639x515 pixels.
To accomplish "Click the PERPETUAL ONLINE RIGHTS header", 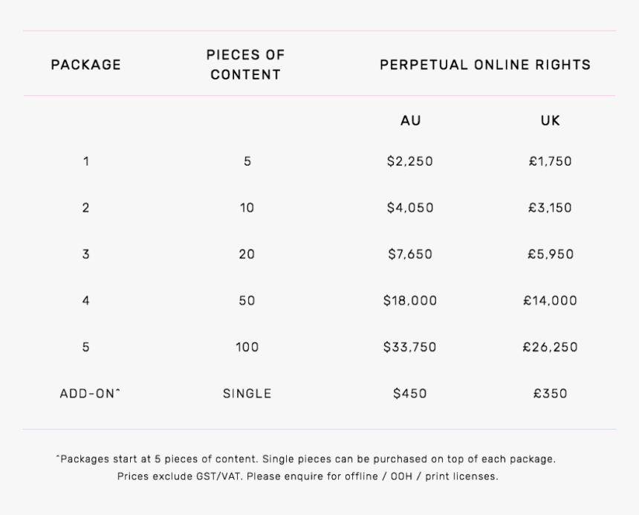I will coord(485,65).
